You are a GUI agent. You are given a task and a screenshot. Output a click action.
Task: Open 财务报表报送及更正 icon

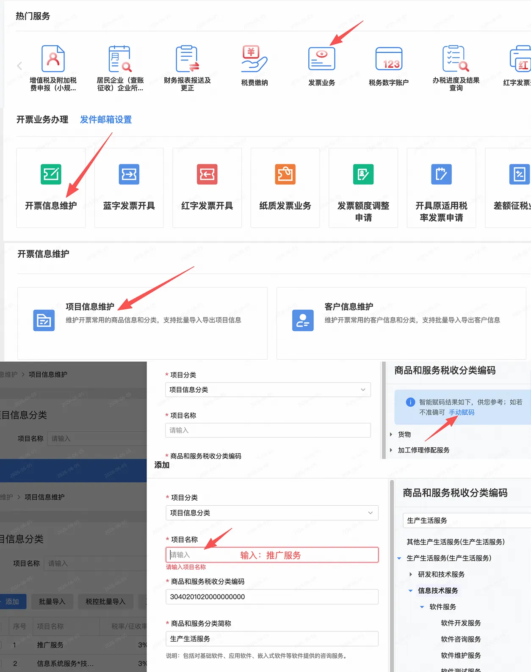click(187, 59)
